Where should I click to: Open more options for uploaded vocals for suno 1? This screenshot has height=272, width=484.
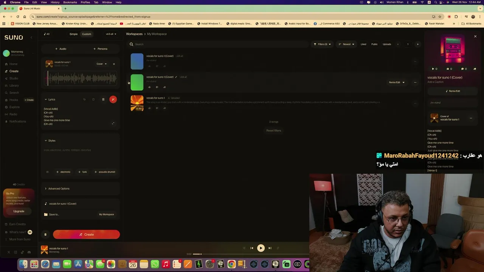click(415, 103)
